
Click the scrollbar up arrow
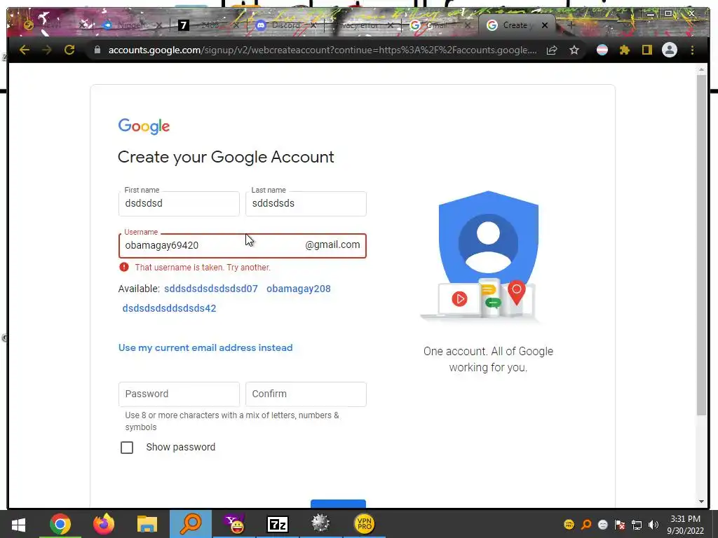701,69
